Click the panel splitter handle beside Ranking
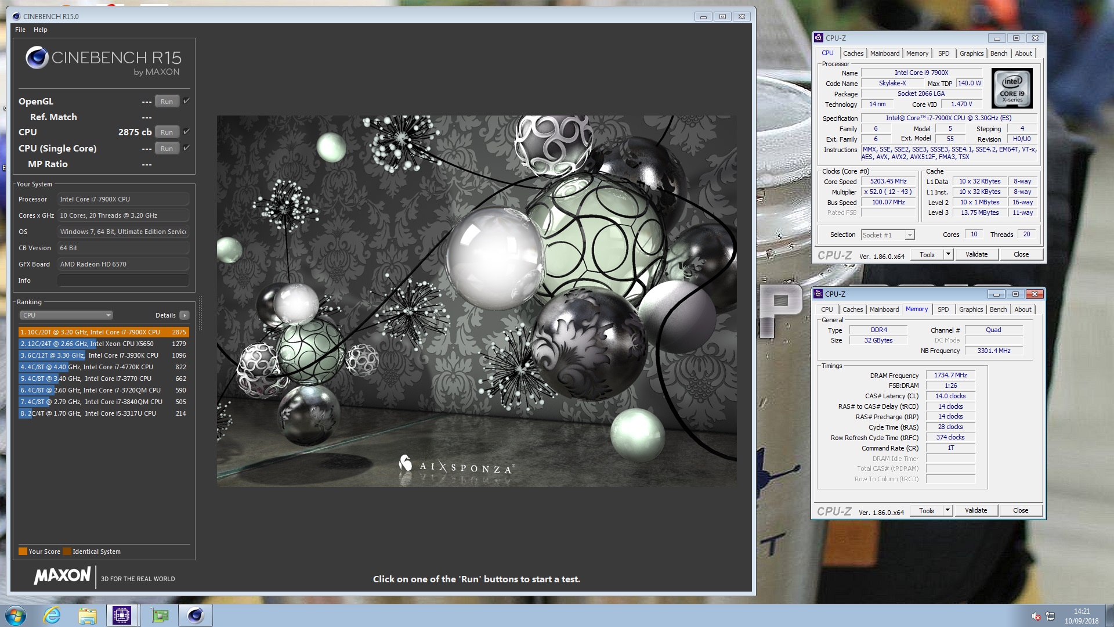The image size is (1114, 627). click(201, 313)
